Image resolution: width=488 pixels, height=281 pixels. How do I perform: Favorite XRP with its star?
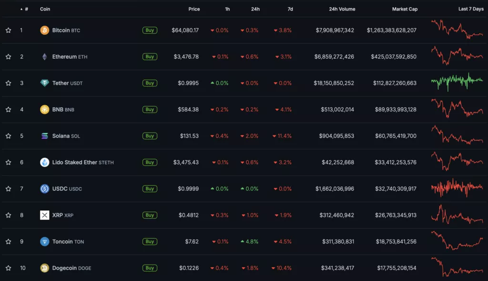(9, 215)
